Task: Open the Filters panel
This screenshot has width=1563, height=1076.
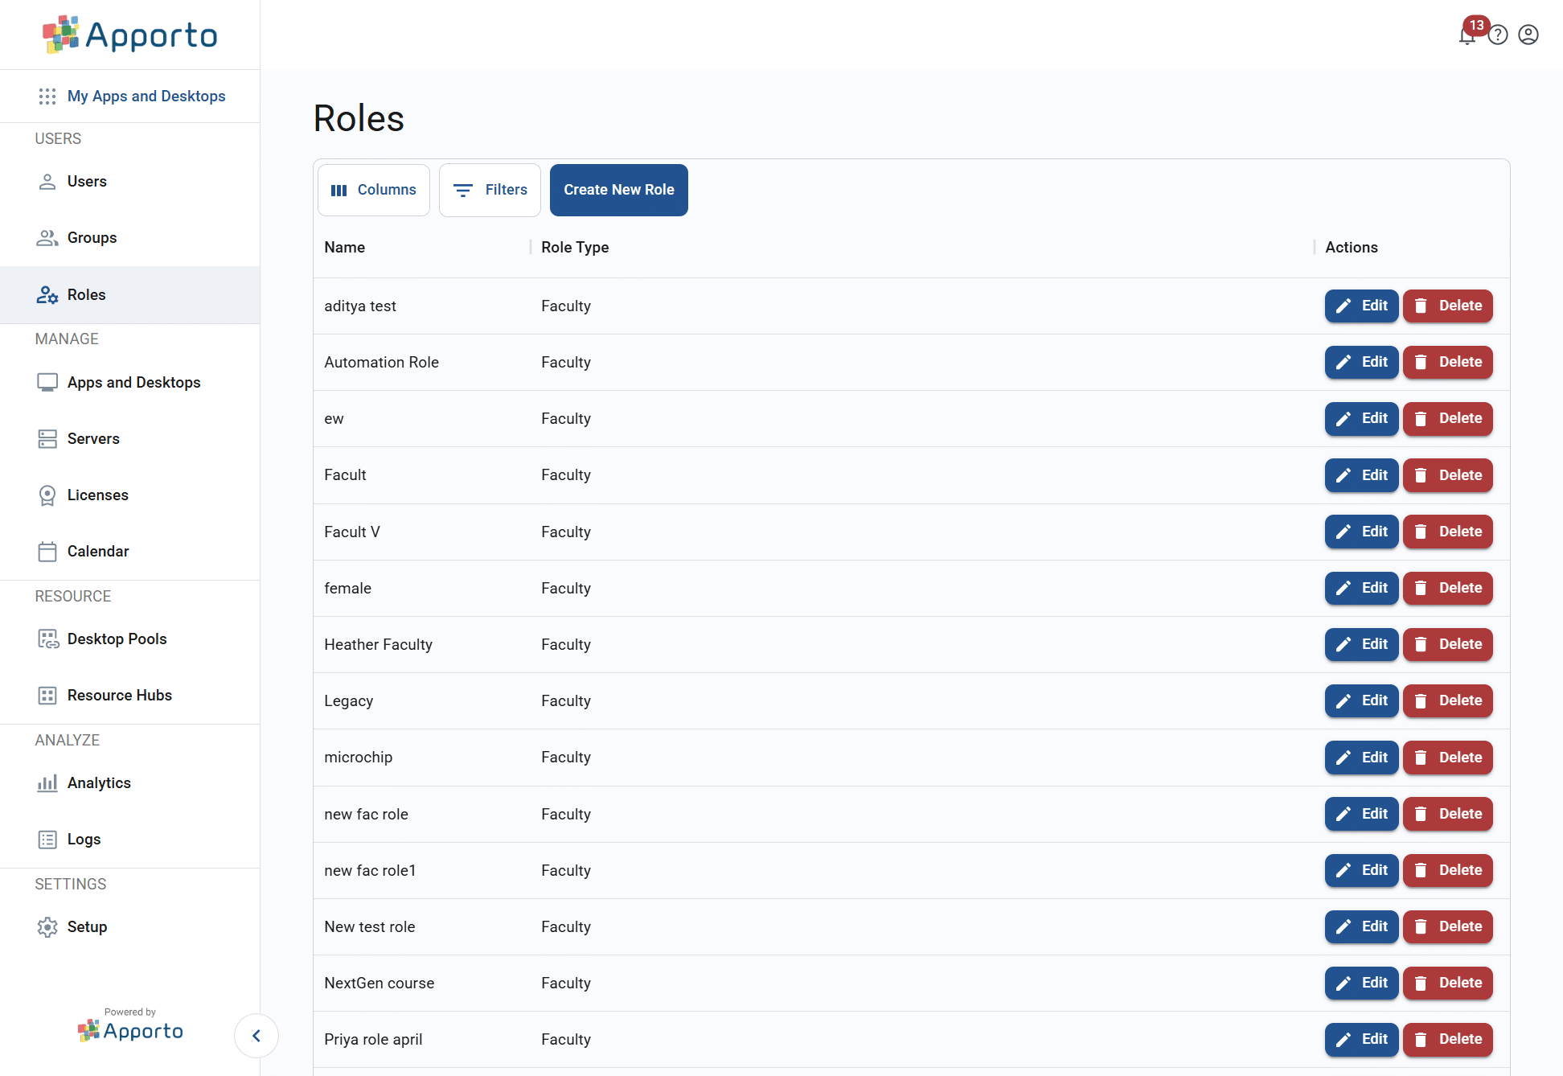Action: pyautogui.click(x=490, y=190)
